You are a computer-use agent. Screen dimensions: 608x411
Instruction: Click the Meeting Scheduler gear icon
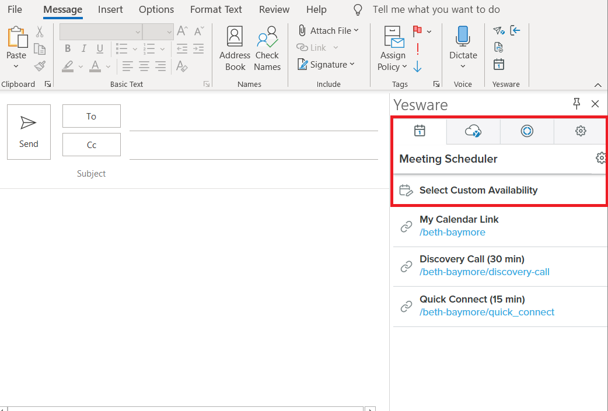601,158
